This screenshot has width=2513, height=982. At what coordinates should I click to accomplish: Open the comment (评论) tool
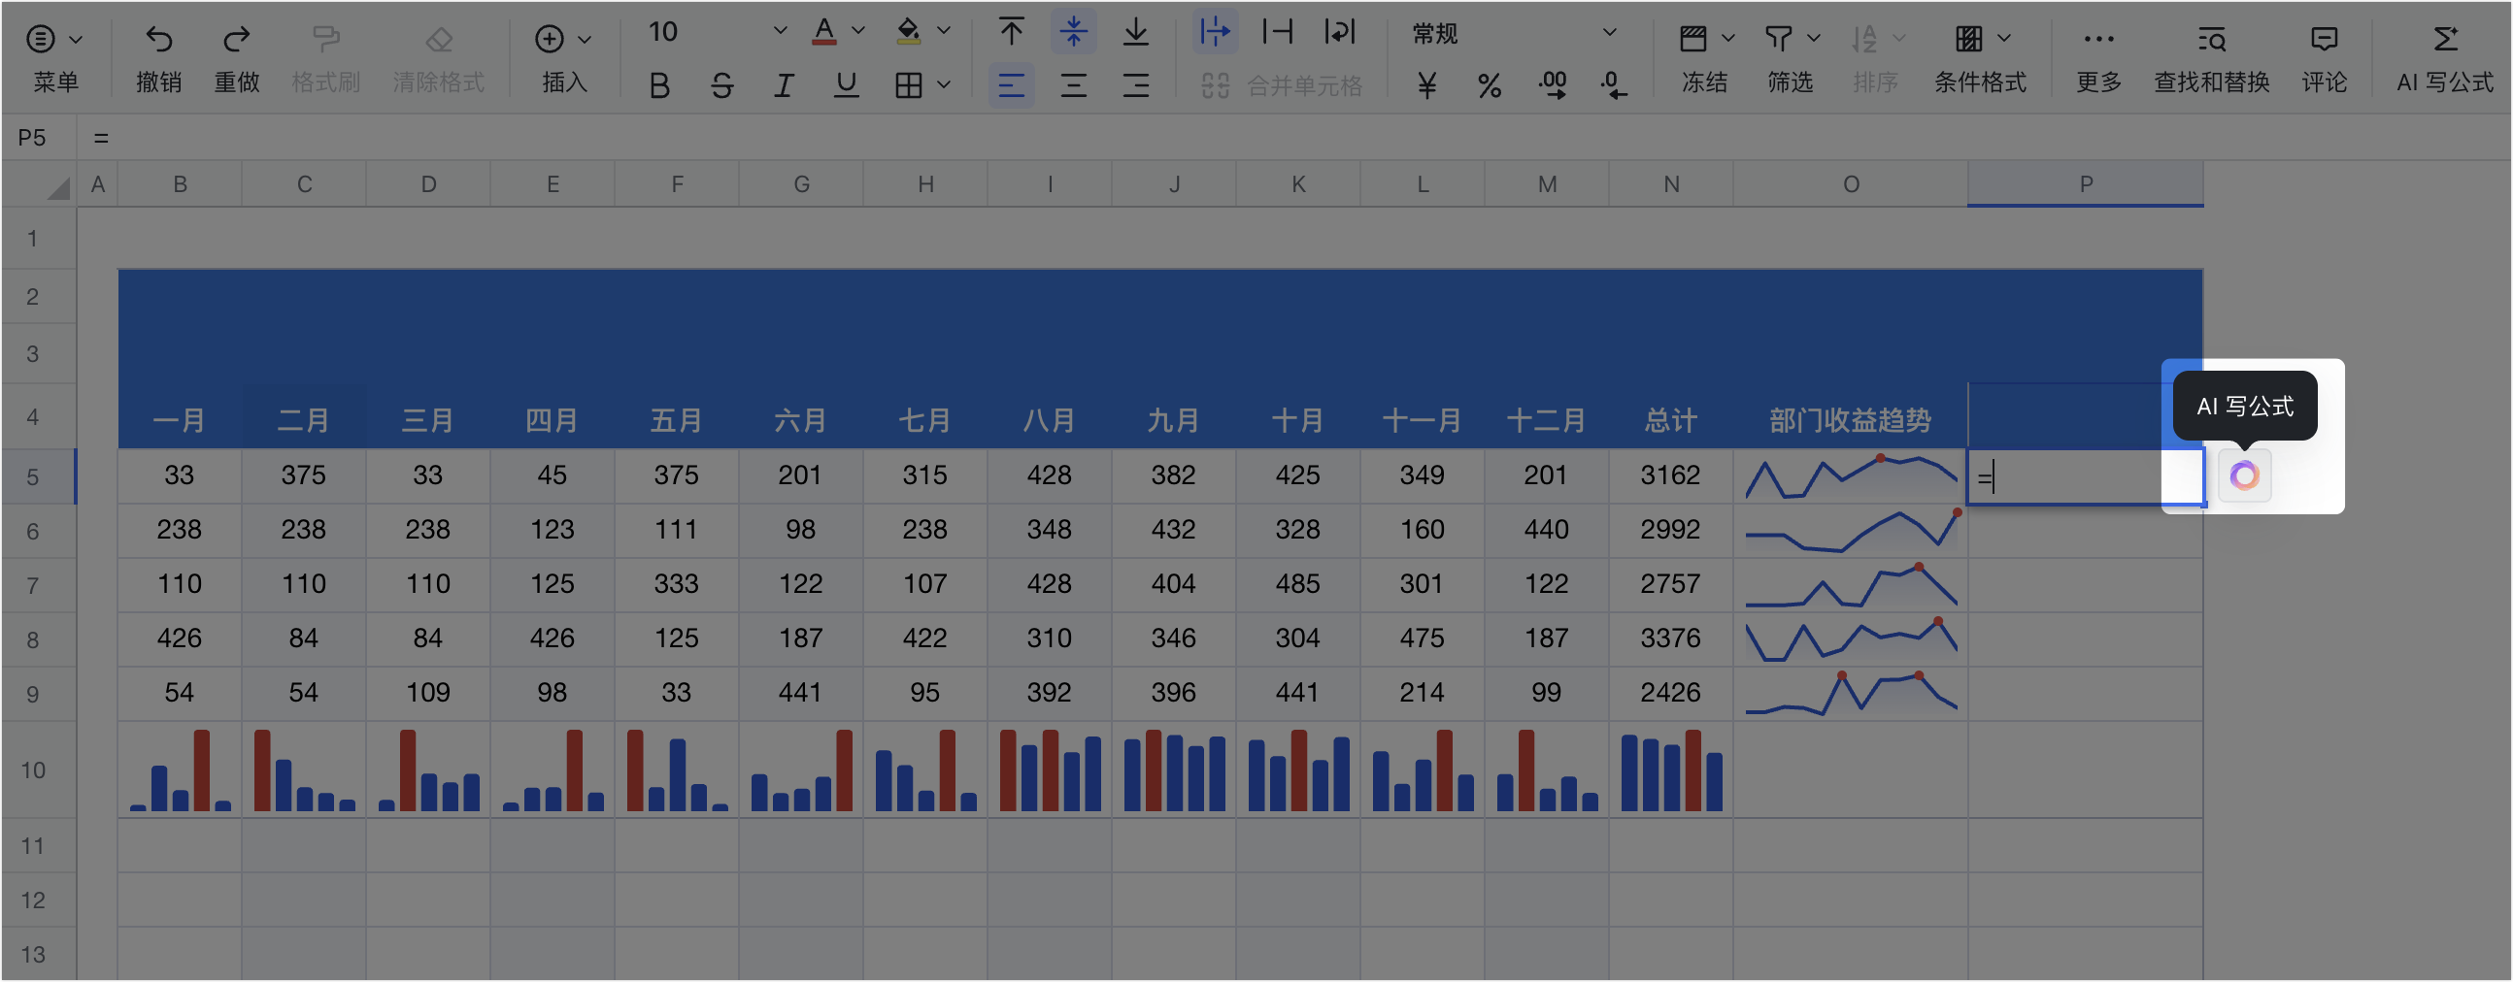(2324, 56)
